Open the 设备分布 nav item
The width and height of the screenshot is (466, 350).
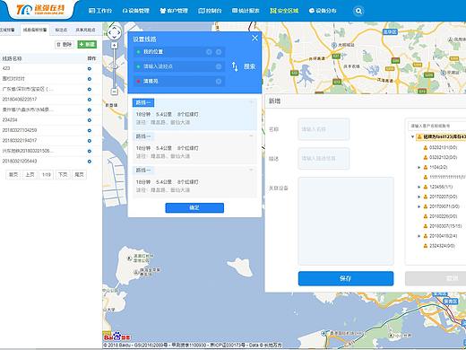(x=323, y=11)
